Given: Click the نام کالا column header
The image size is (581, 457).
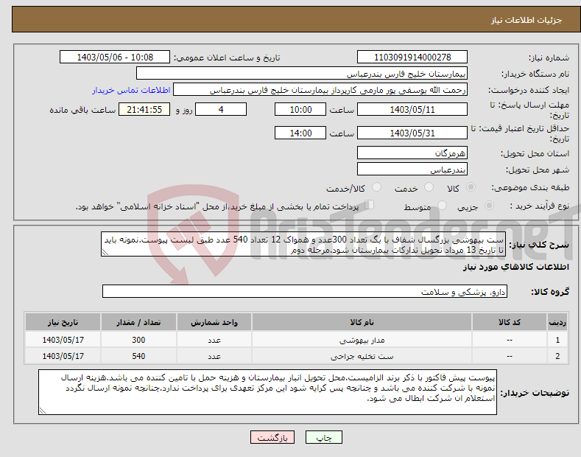Looking at the screenshot, I should [362, 322].
